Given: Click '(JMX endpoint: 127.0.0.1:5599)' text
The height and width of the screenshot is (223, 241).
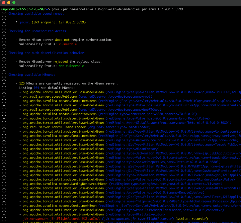Looking at the screenshot, I should pyautogui.click(x=59, y=22).
